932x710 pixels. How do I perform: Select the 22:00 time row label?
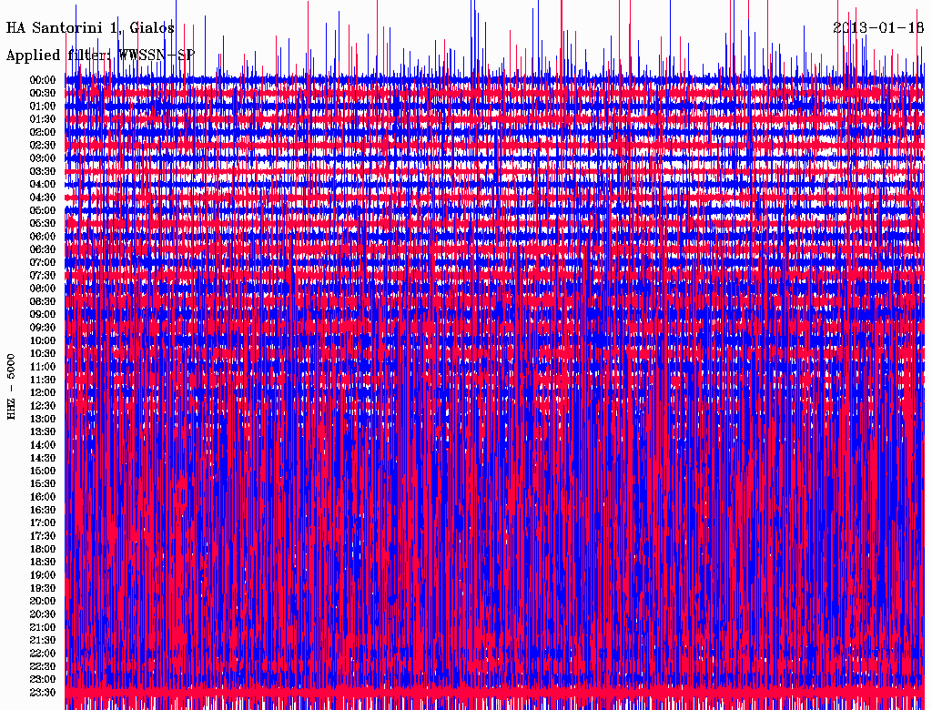click(43, 654)
